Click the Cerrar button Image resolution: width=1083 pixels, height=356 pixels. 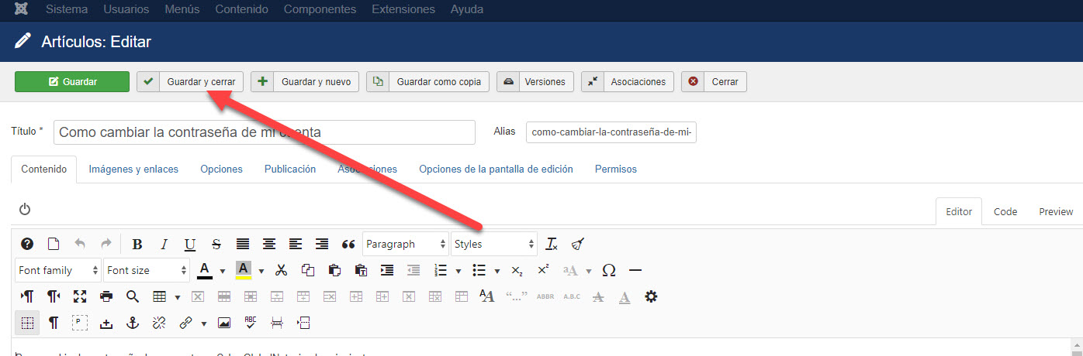point(714,81)
